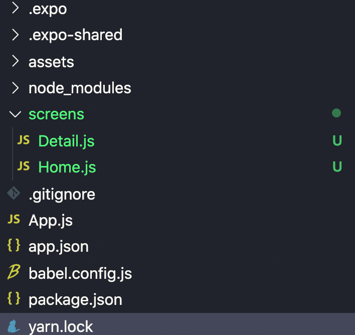Click the yarn cat icon beside yarn.lock
The width and height of the screenshot is (355, 335).
click(x=14, y=326)
